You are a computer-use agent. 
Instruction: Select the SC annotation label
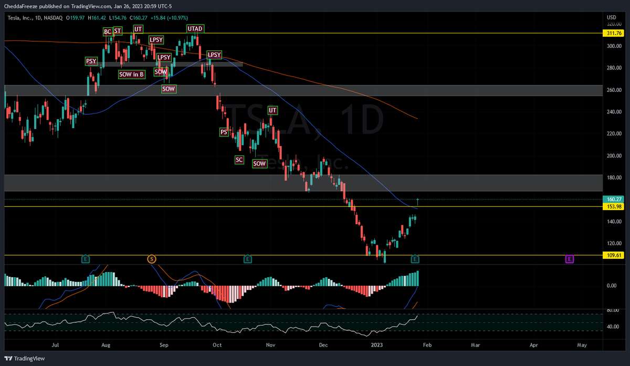pos(239,159)
